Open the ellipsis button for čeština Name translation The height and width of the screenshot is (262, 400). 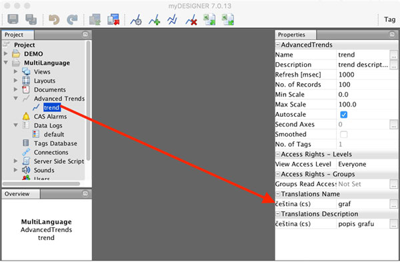[x=393, y=204]
